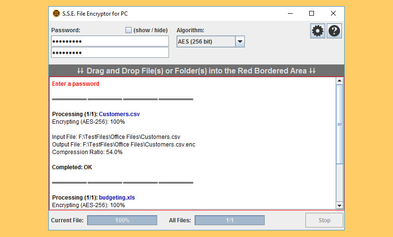This screenshot has width=393, height=237.
Task: Minimize the S.S.E. File Encryptor window
Action: click(290, 13)
